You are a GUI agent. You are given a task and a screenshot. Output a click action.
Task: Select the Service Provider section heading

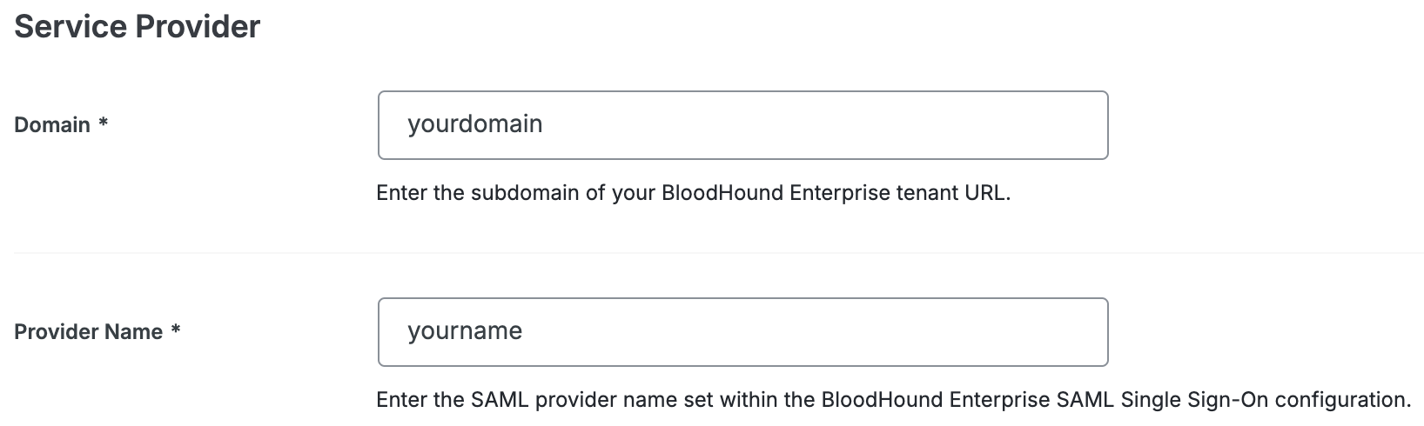pyautogui.click(x=137, y=26)
